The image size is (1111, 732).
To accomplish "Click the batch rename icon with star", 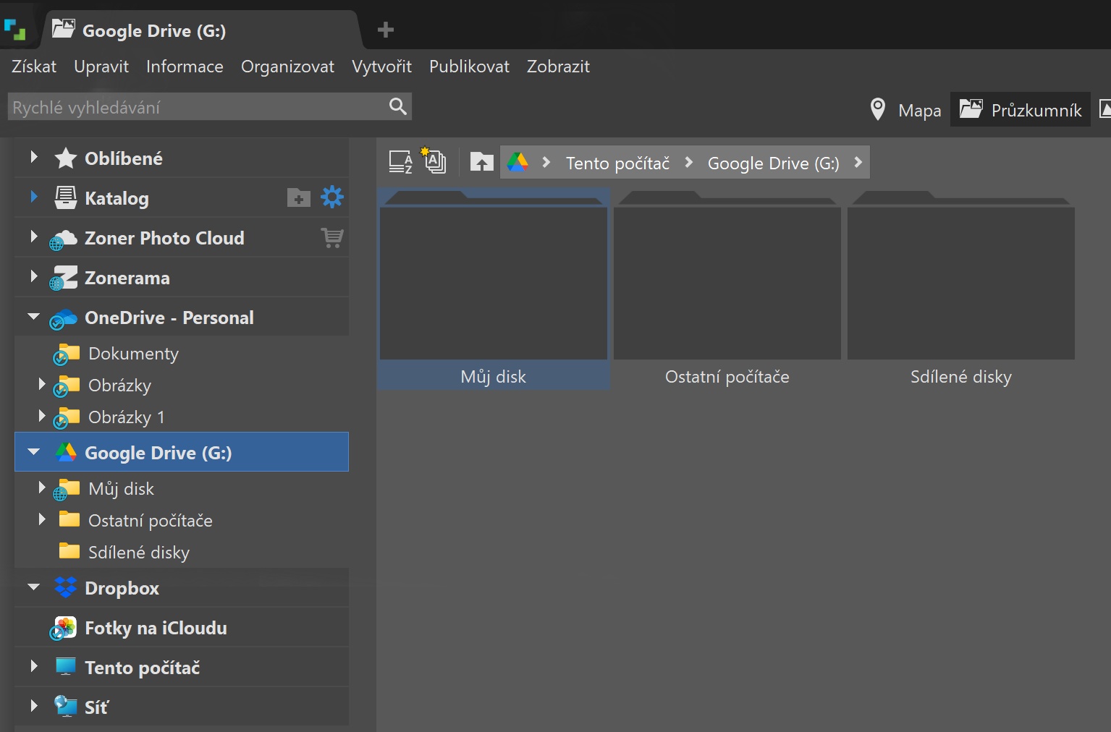I will click(434, 161).
